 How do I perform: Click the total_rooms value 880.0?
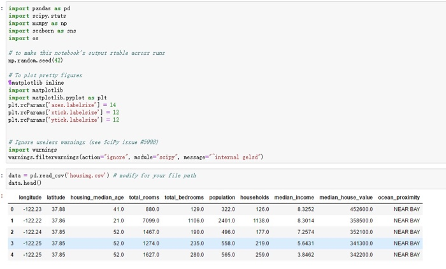pyautogui.click(x=152, y=209)
